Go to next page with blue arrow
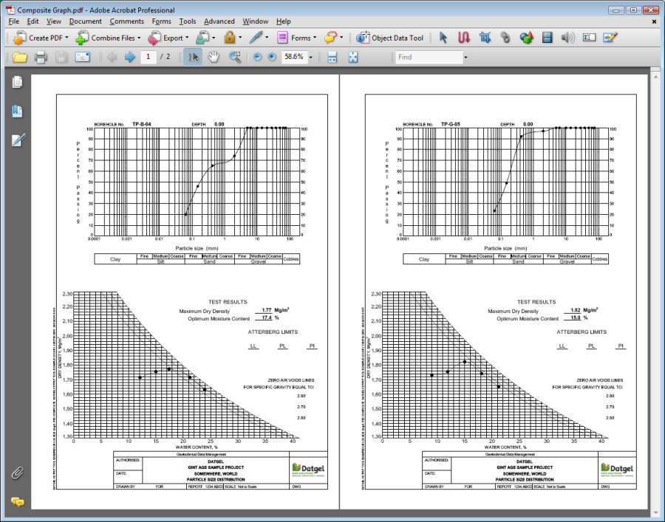The height and width of the screenshot is (522, 665). (x=130, y=58)
